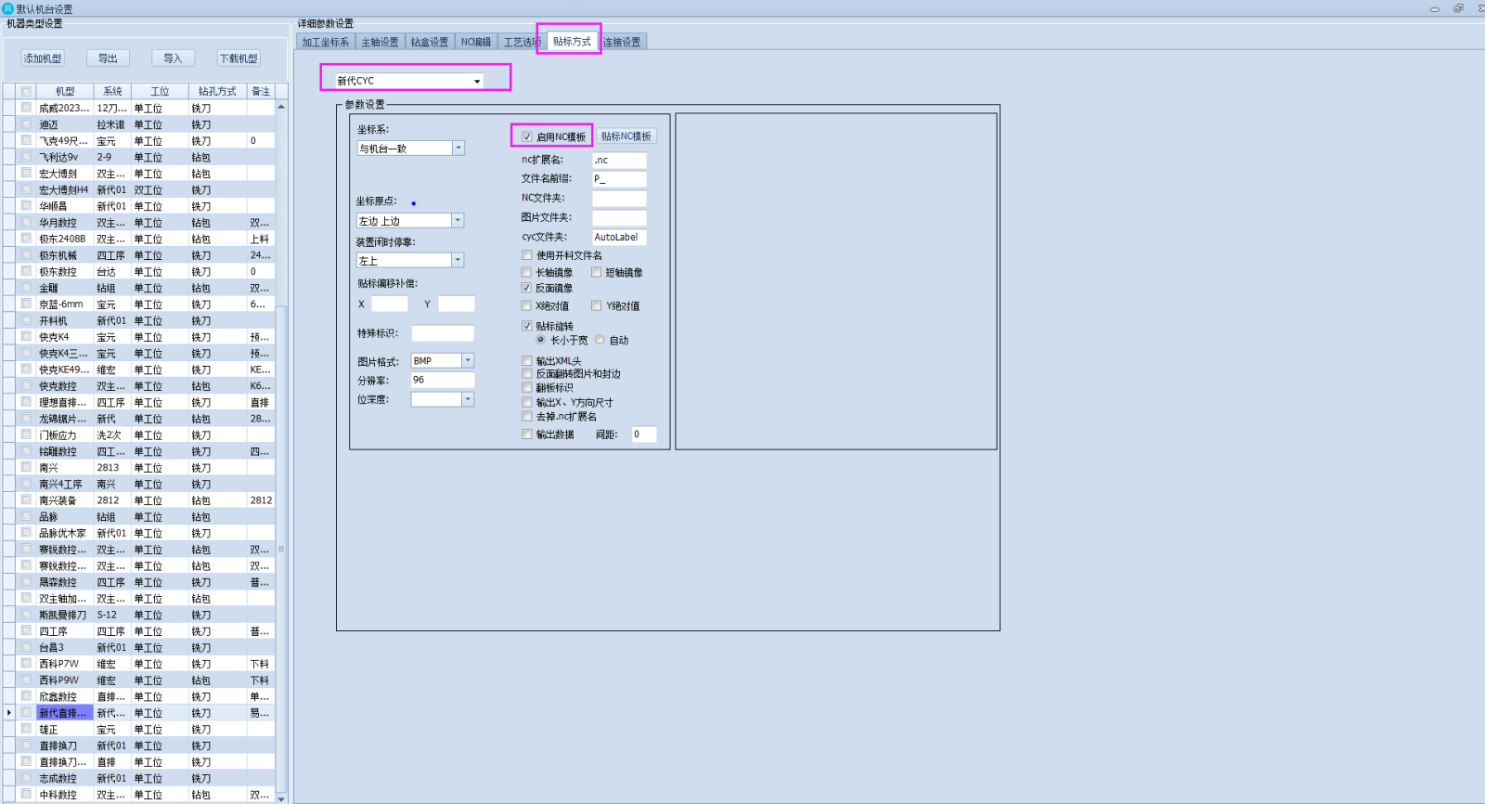Open the 连接设置 tab
The image size is (1485, 804).
[623, 42]
